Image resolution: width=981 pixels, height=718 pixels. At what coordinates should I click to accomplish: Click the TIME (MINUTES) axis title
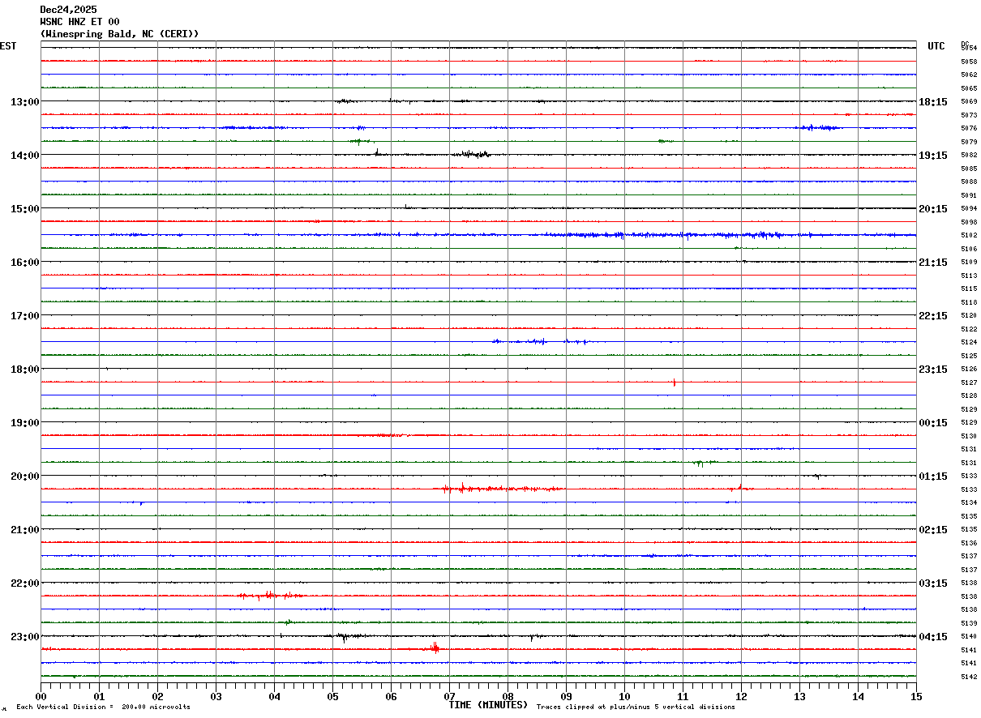489,705
